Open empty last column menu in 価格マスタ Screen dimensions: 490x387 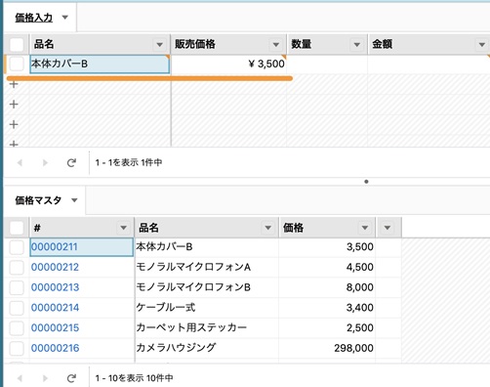click(388, 228)
